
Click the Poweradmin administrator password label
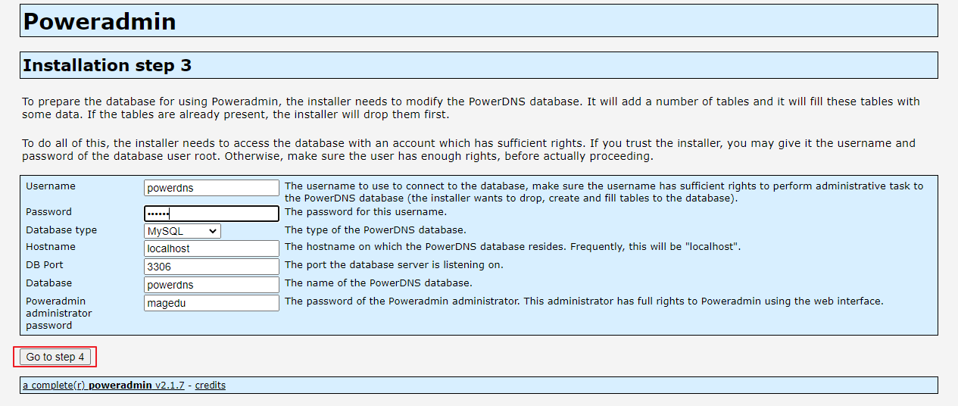pyautogui.click(x=59, y=314)
